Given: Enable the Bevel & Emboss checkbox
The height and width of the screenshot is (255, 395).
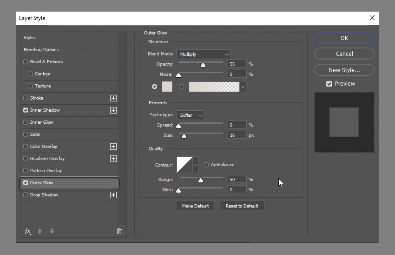Looking at the screenshot, I should [26, 62].
